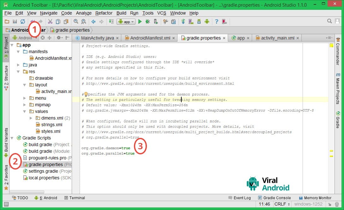Open the AVD Manager icon

pos(191,22)
